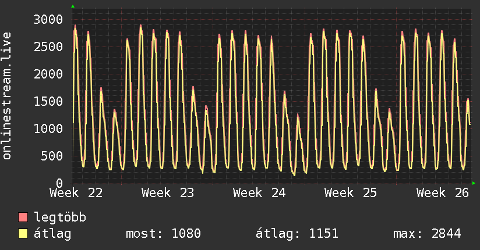Select the 'átlag: 1151' statistic
Viewport: 480px width, 250px height.
(297, 234)
